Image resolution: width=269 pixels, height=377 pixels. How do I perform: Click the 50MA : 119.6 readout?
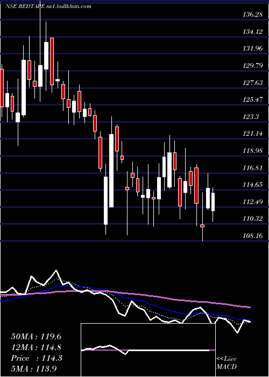pyautogui.click(x=36, y=337)
